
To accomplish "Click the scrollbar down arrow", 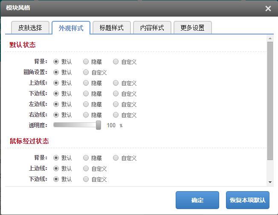I will [x=270, y=182].
